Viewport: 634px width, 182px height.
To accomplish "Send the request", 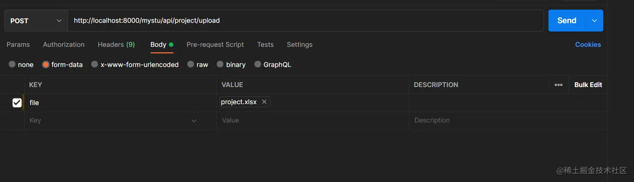I will (x=567, y=21).
